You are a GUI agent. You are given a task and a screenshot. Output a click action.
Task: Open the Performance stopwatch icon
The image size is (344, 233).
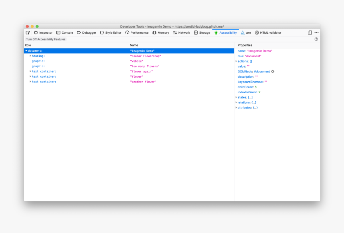click(127, 32)
